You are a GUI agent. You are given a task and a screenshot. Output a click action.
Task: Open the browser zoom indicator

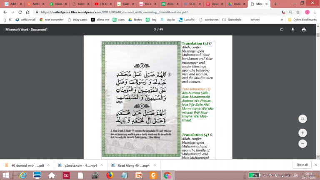click(x=290, y=12)
